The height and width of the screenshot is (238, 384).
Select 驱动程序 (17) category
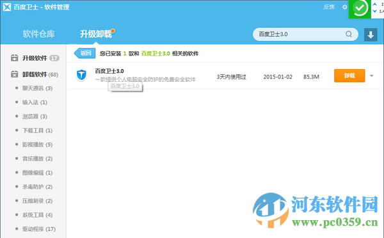coord(38,229)
